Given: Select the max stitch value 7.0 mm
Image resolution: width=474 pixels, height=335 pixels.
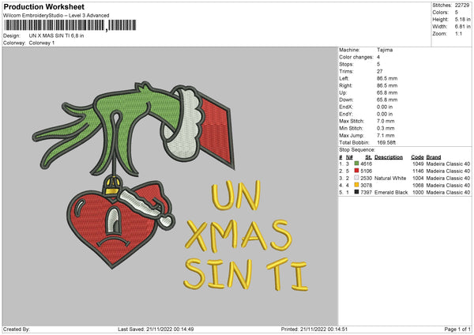Looking at the screenshot, I should coord(386,121).
